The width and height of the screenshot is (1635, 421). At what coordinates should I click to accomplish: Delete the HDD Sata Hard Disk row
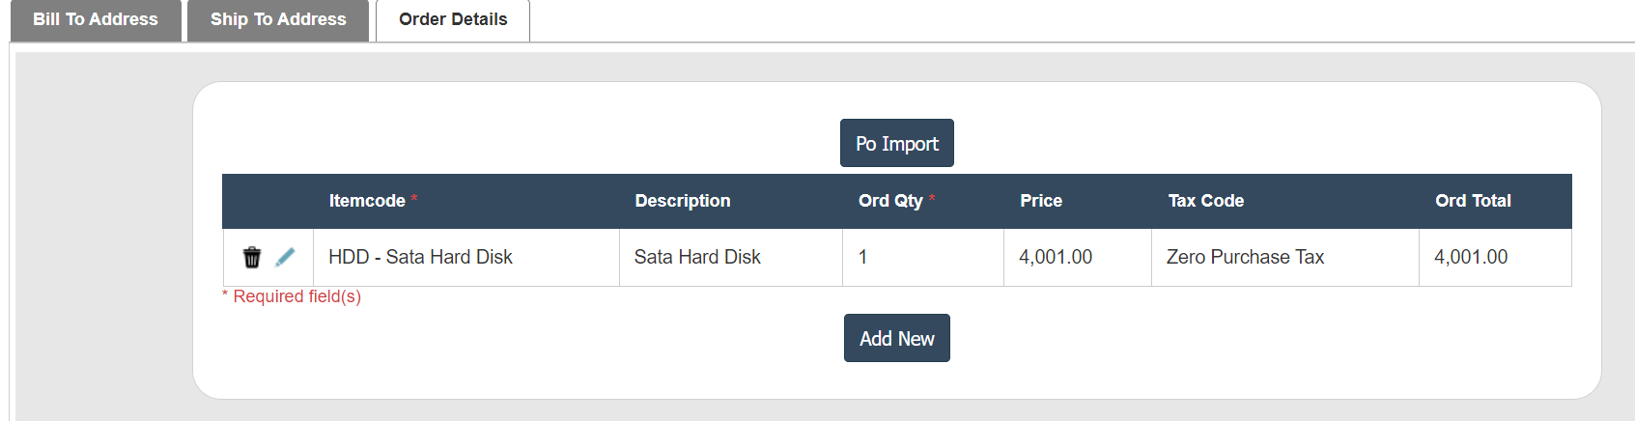[252, 257]
